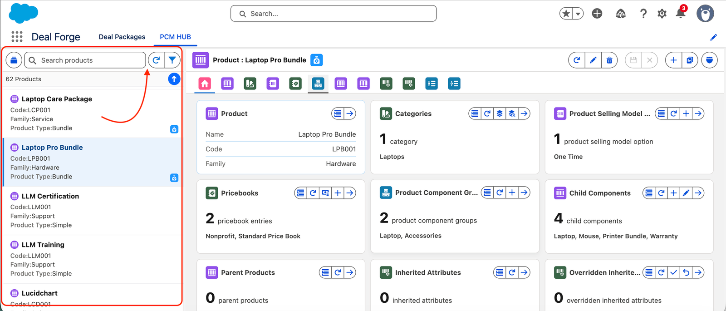Viewport: 726px width, 311px height.
Task: Click Pricebooks card third action icon
Action: (x=325, y=193)
